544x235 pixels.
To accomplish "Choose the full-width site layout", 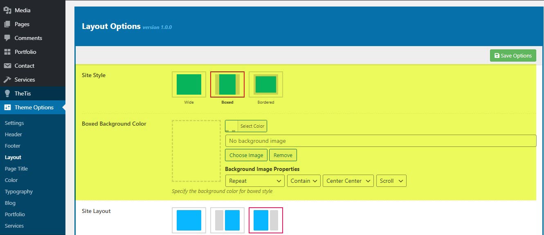I will tap(189, 220).
